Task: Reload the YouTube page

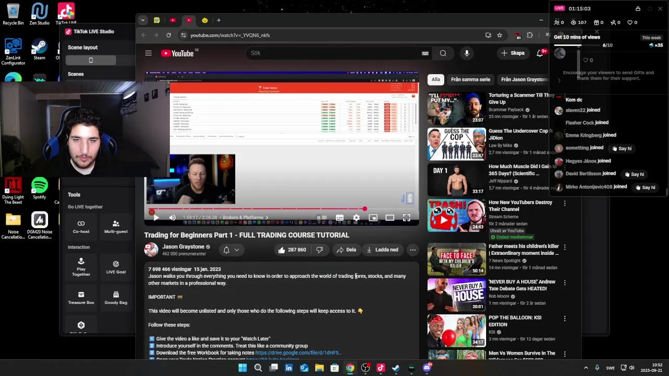Action: [x=168, y=35]
